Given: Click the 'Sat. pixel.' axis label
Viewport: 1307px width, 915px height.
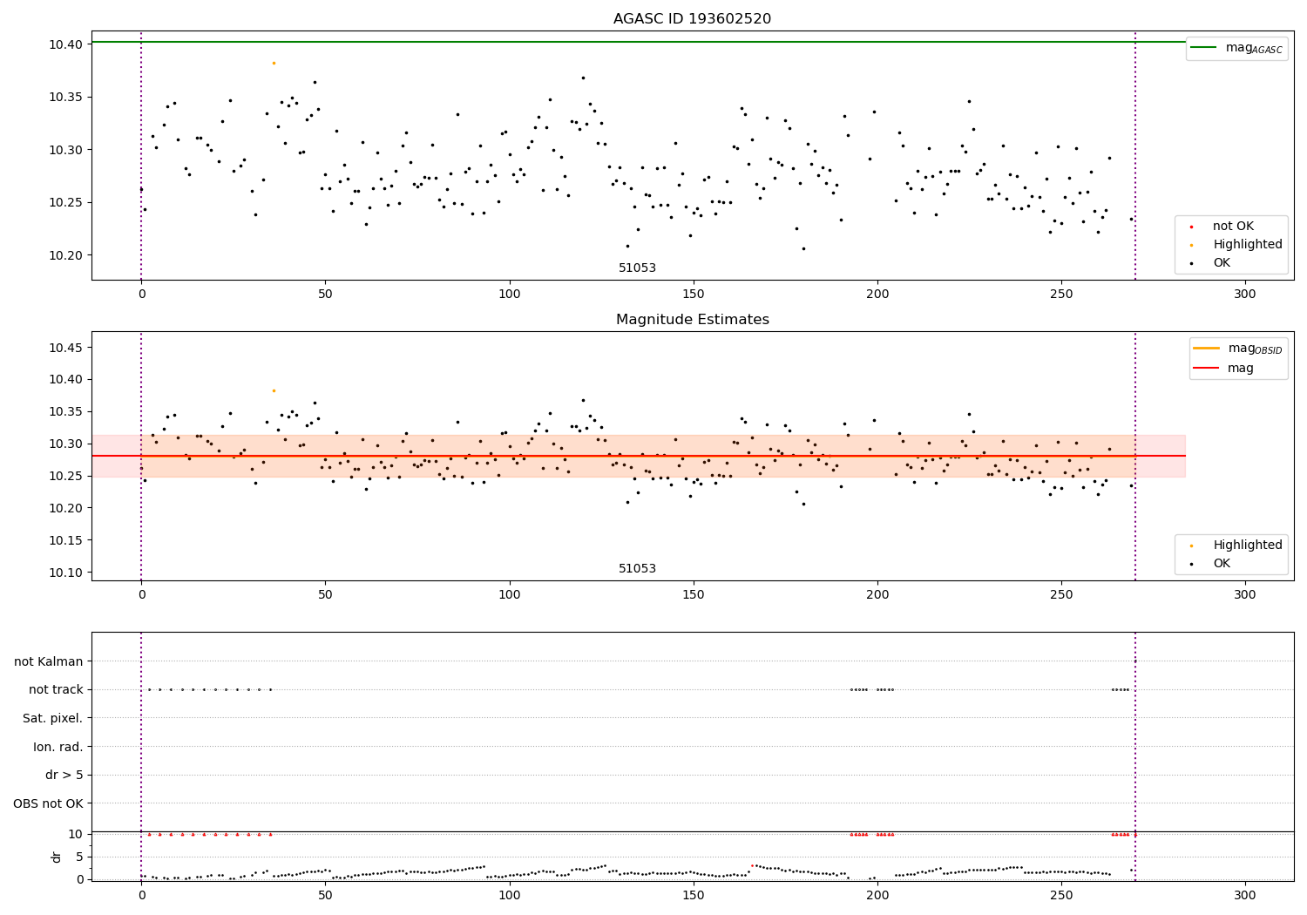Looking at the screenshot, I should click(x=53, y=719).
